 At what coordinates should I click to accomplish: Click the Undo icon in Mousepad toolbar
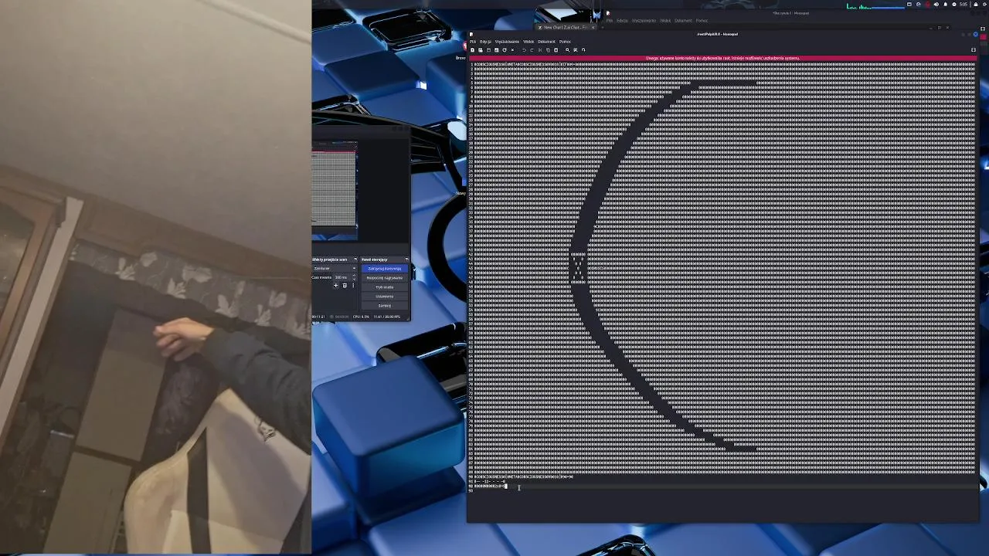[x=524, y=50]
